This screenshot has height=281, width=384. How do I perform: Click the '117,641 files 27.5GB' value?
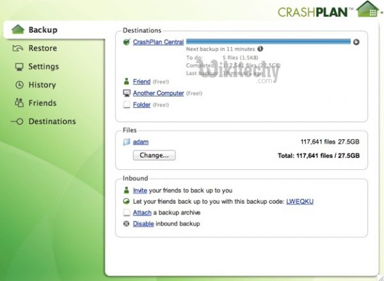click(330, 142)
